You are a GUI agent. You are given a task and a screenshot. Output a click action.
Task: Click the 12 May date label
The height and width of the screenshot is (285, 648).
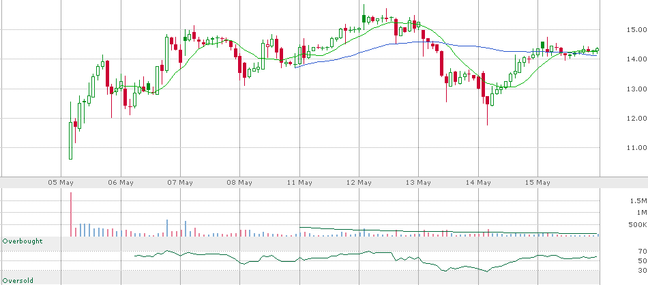359,183
